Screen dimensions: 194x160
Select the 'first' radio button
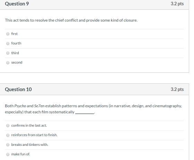pyautogui.click(x=8, y=34)
